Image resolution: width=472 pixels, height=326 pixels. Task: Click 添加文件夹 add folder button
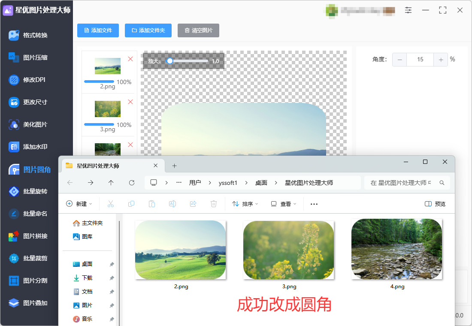click(x=148, y=30)
